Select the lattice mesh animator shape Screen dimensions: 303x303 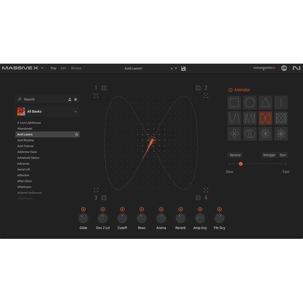(x=281, y=118)
